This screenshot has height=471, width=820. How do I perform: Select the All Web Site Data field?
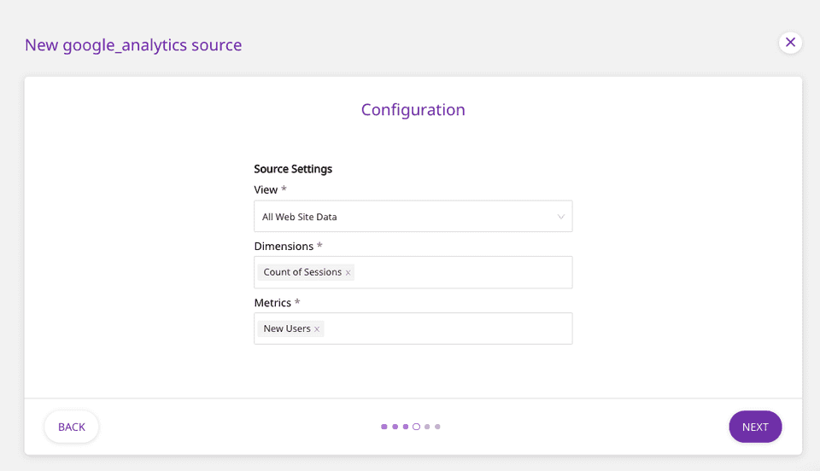pos(401,217)
